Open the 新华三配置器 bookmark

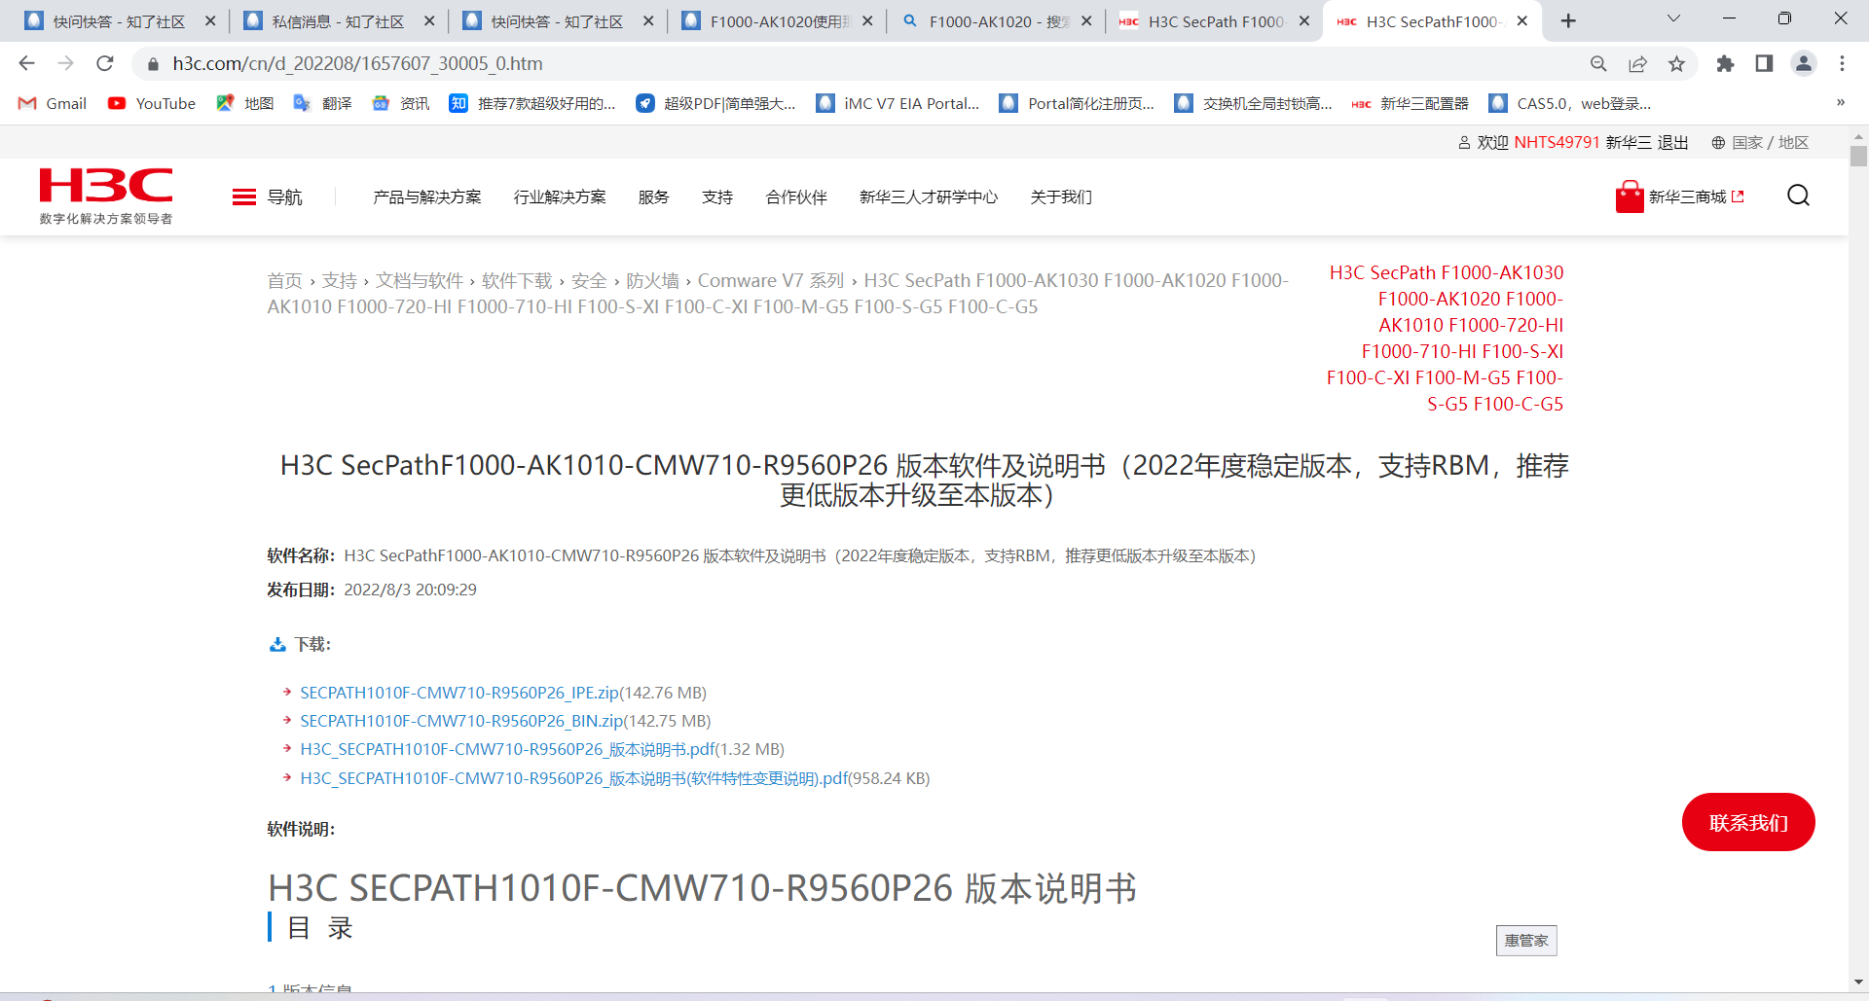coord(1411,103)
